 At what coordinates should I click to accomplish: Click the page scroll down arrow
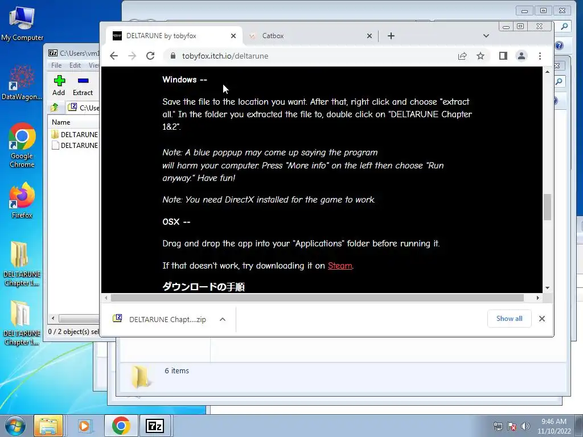click(x=547, y=288)
